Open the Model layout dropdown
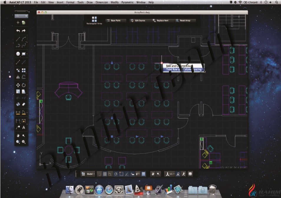The width and height of the screenshot is (281, 198). coord(91,174)
